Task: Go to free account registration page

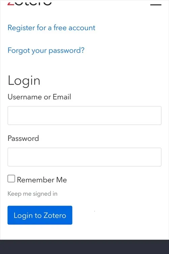Action: click(52, 28)
